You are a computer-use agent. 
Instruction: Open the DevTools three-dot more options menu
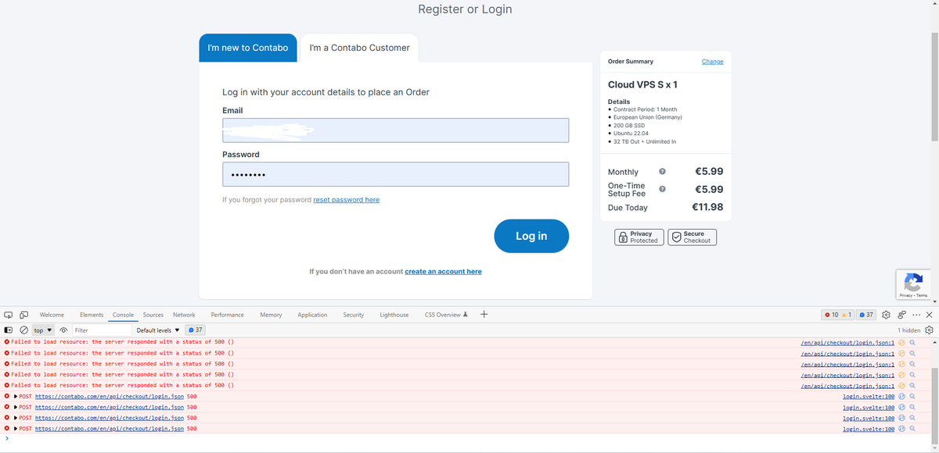916,315
